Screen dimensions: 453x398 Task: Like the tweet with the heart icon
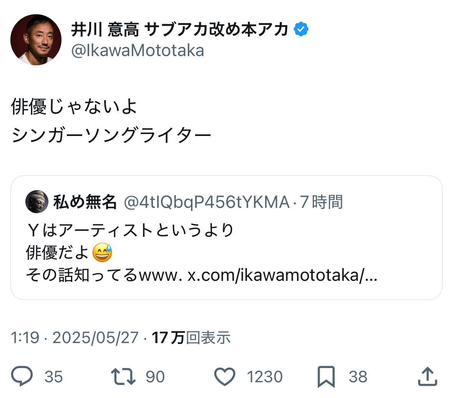[x=224, y=376]
